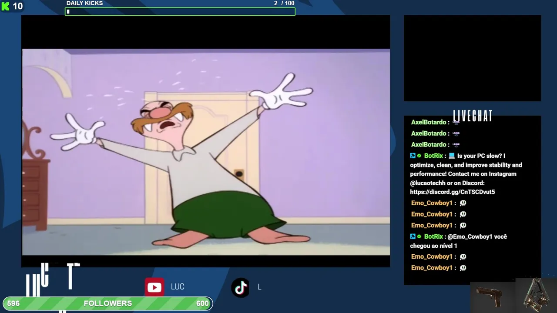Click 'chegou ao nível 1' chat text

(x=433, y=246)
